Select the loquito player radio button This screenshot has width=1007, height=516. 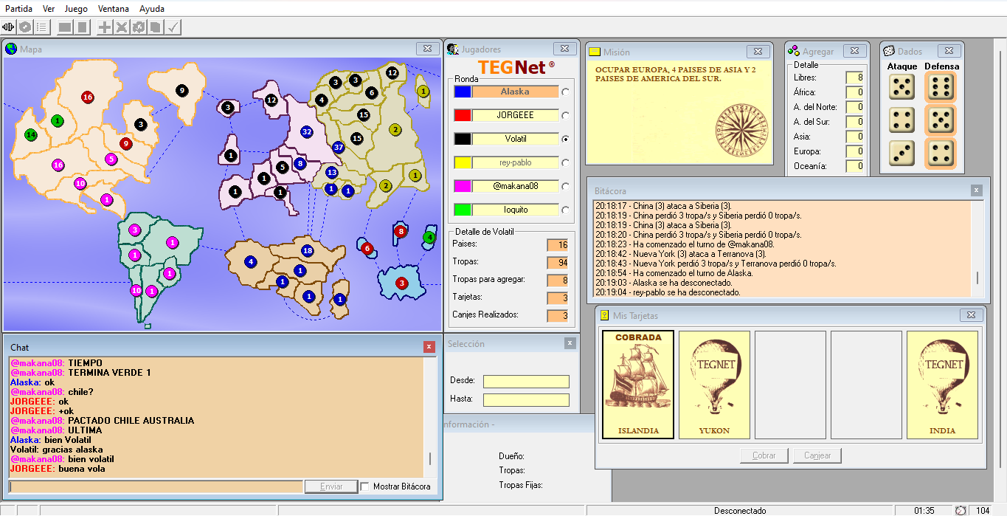coord(566,210)
